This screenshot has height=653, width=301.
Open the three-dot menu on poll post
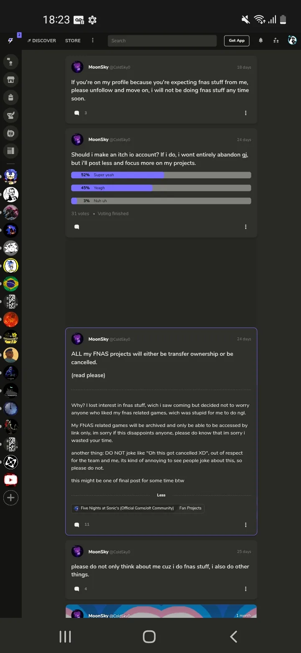pyautogui.click(x=246, y=227)
